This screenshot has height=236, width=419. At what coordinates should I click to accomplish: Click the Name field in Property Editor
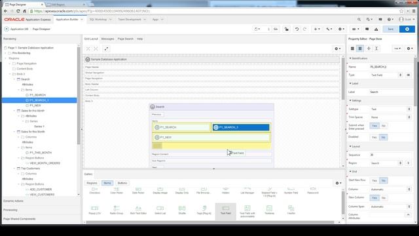pyautogui.click(x=391, y=67)
